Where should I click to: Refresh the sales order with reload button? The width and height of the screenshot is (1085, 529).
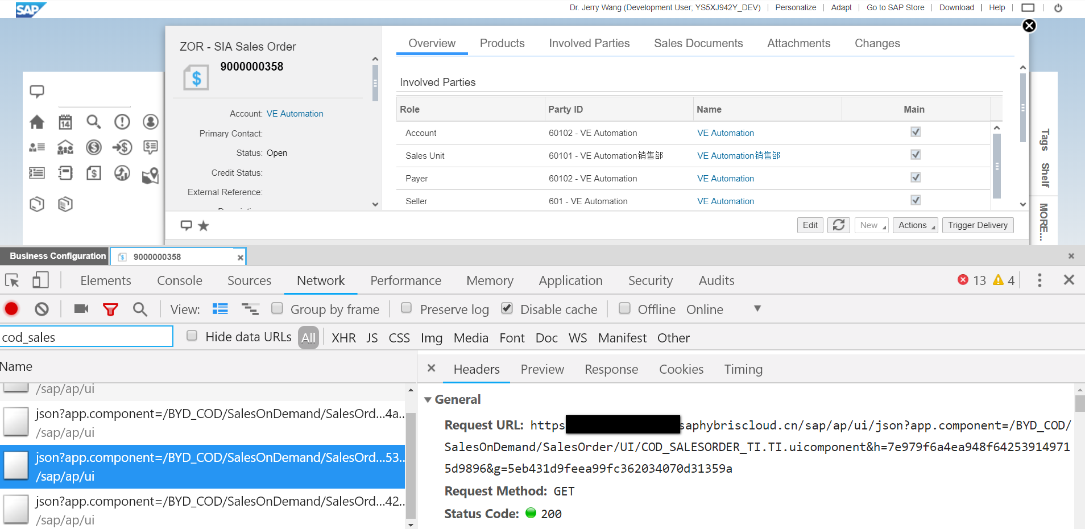pos(839,225)
